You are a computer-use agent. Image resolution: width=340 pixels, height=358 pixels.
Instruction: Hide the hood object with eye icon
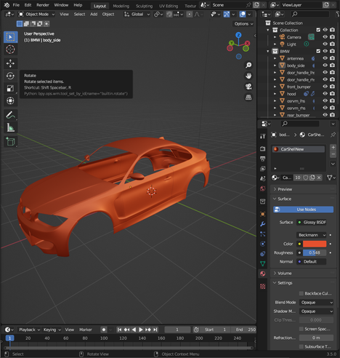tap(325, 94)
